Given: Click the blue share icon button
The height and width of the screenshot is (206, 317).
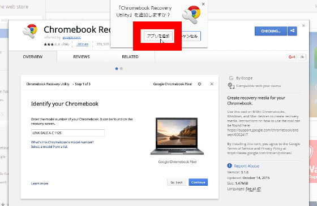Looking at the screenshot, I should pos(292,31).
